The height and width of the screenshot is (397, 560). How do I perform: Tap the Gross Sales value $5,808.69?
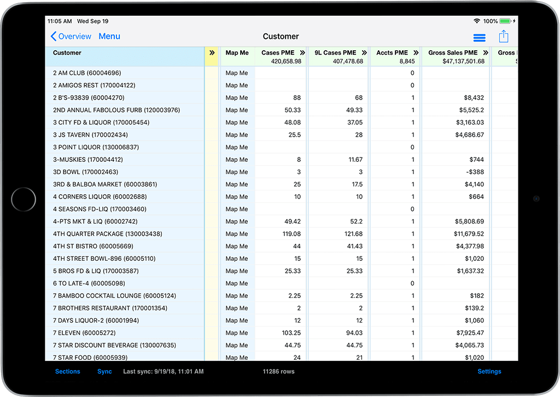(x=469, y=221)
